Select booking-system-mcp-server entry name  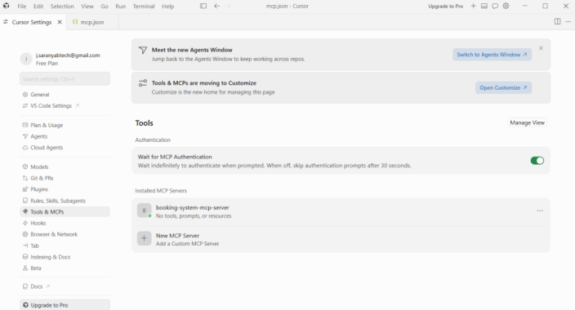click(x=193, y=207)
